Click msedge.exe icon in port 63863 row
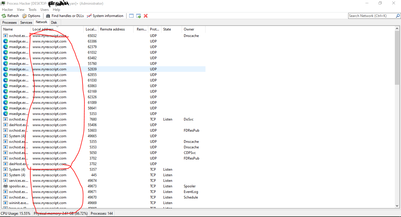The image size is (401, 217). (6, 86)
